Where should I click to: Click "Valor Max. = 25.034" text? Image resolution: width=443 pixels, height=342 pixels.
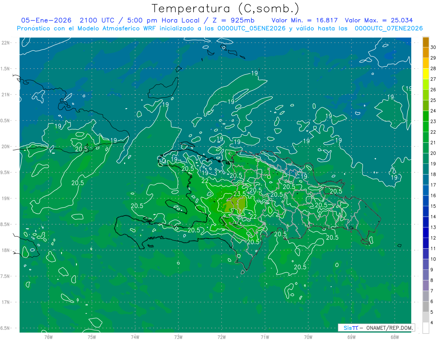[x=379, y=20]
